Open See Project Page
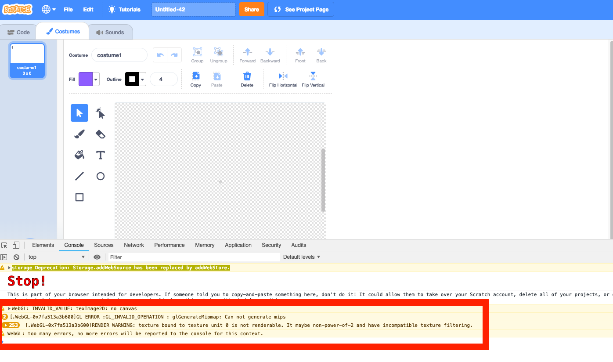The width and height of the screenshot is (613, 362). tap(300, 9)
